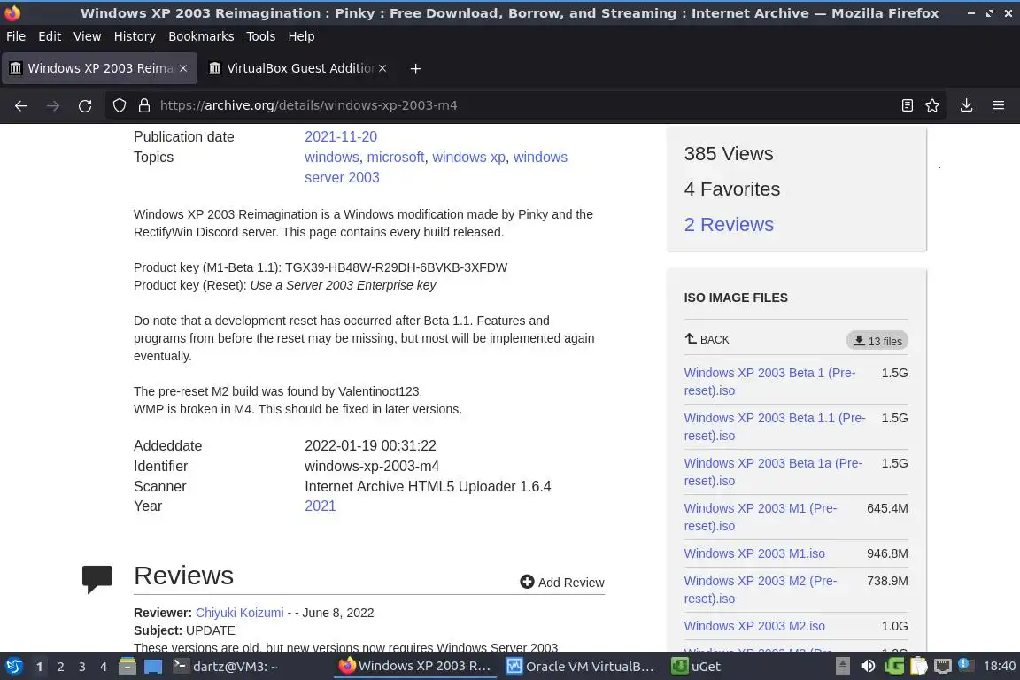
Task: Click the 18:40 taskbar clock
Action: 999,666
